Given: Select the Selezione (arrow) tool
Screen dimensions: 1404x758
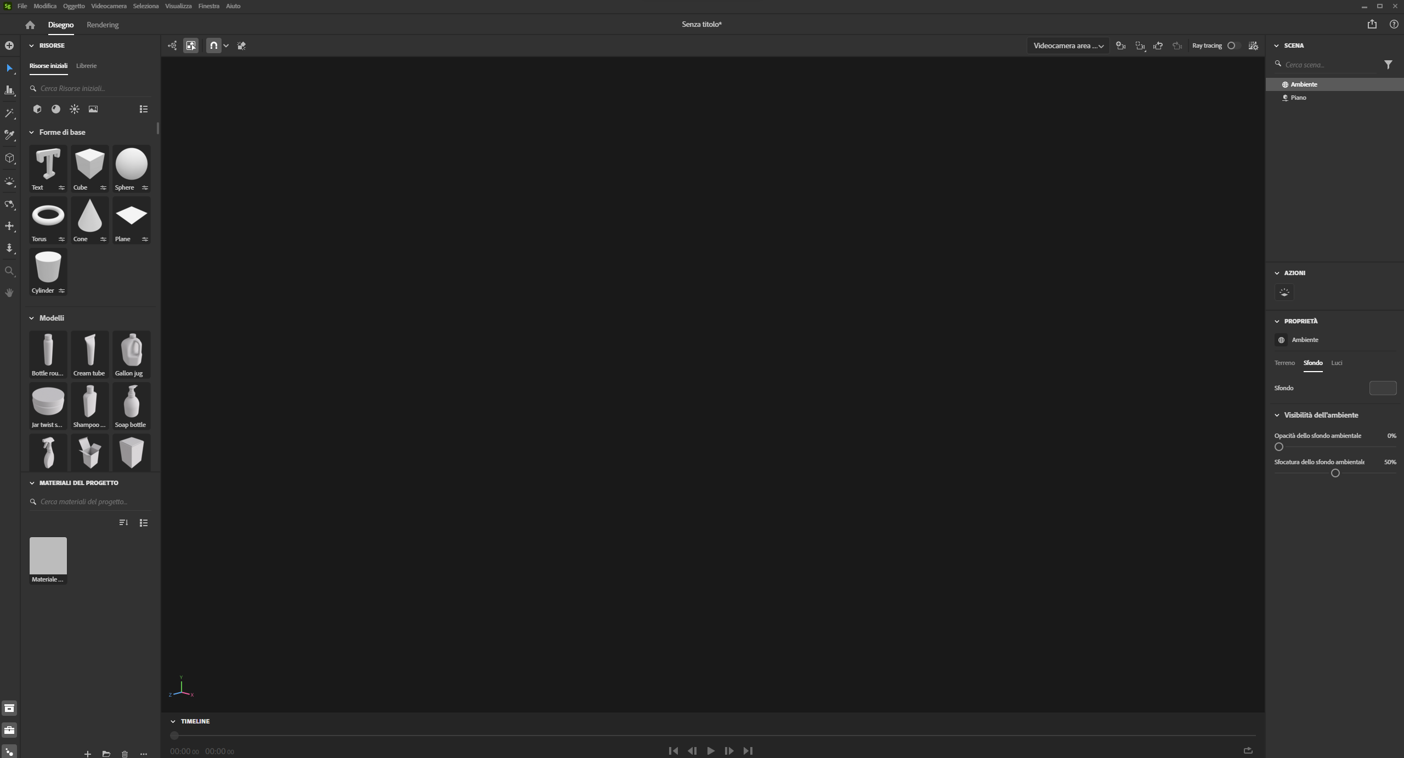Looking at the screenshot, I should tap(9, 68).
